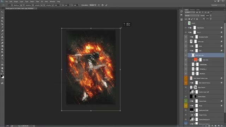Hide the Edge Texture layer
Screen dimensions: 226x127
186,87
